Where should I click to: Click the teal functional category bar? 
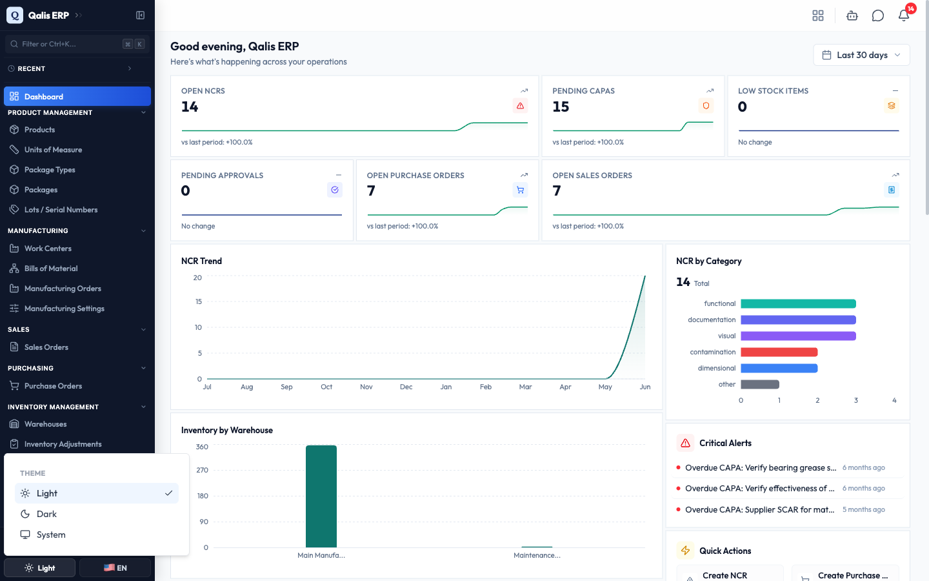click(798, 303)
